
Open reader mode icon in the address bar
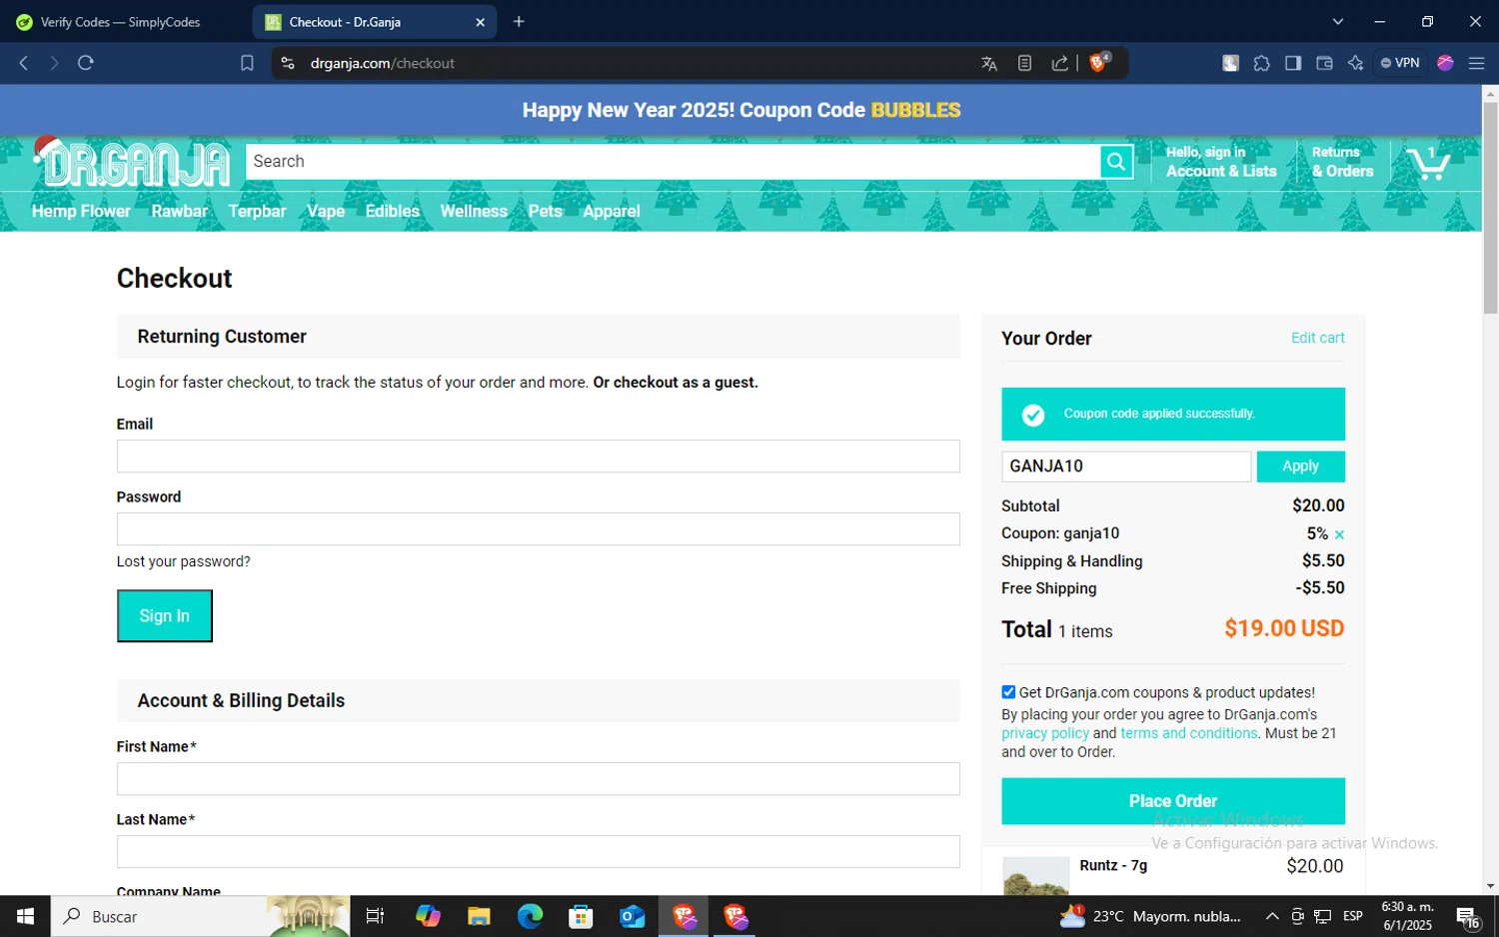[x=1024, y=63]
